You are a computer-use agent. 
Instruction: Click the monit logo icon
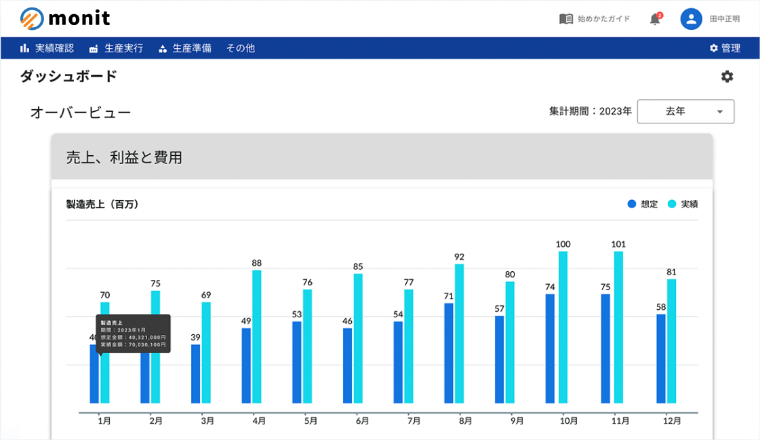[x=32, y=18]
